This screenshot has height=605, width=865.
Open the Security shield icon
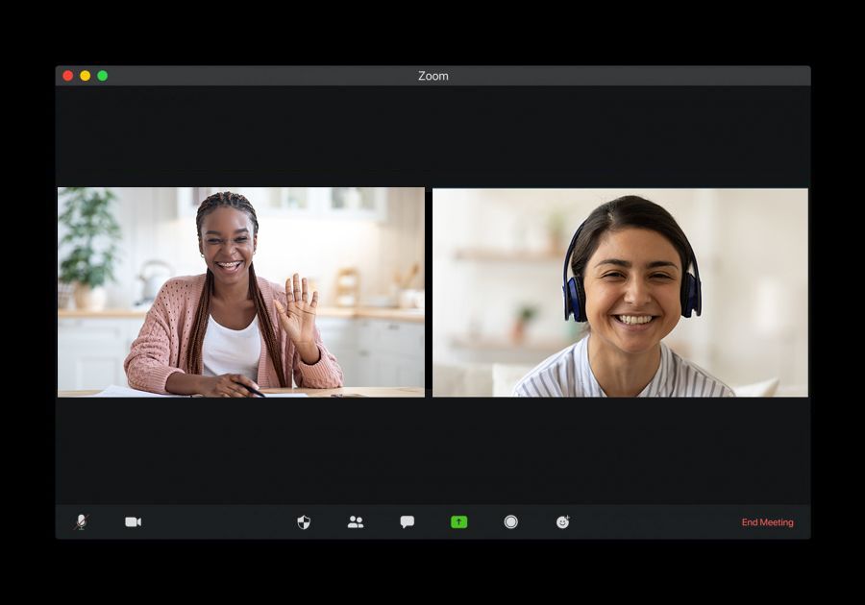tap(304, 521)
